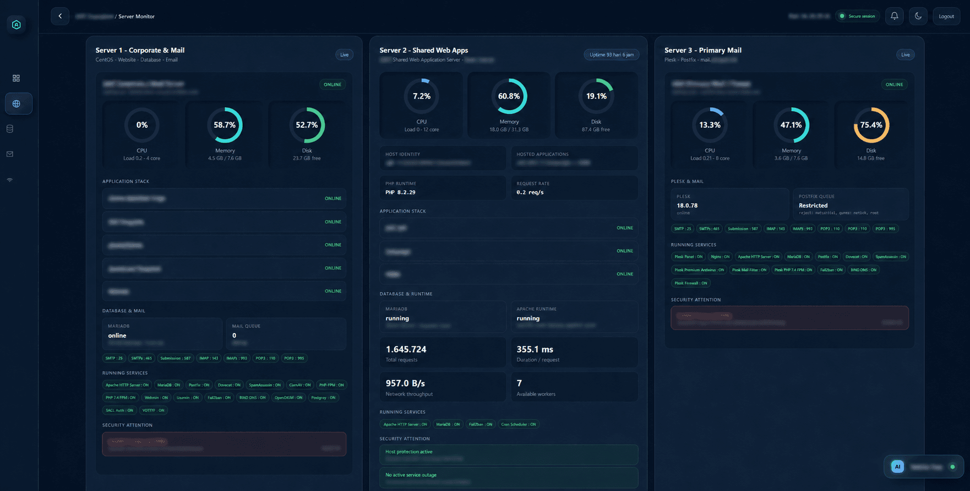Open notifications bell icon

(x=895, y=16)
